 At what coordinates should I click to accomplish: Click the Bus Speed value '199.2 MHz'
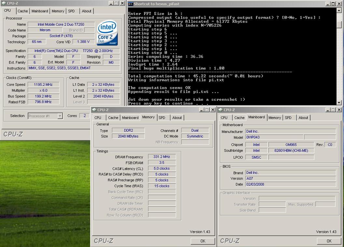point(43,96)
